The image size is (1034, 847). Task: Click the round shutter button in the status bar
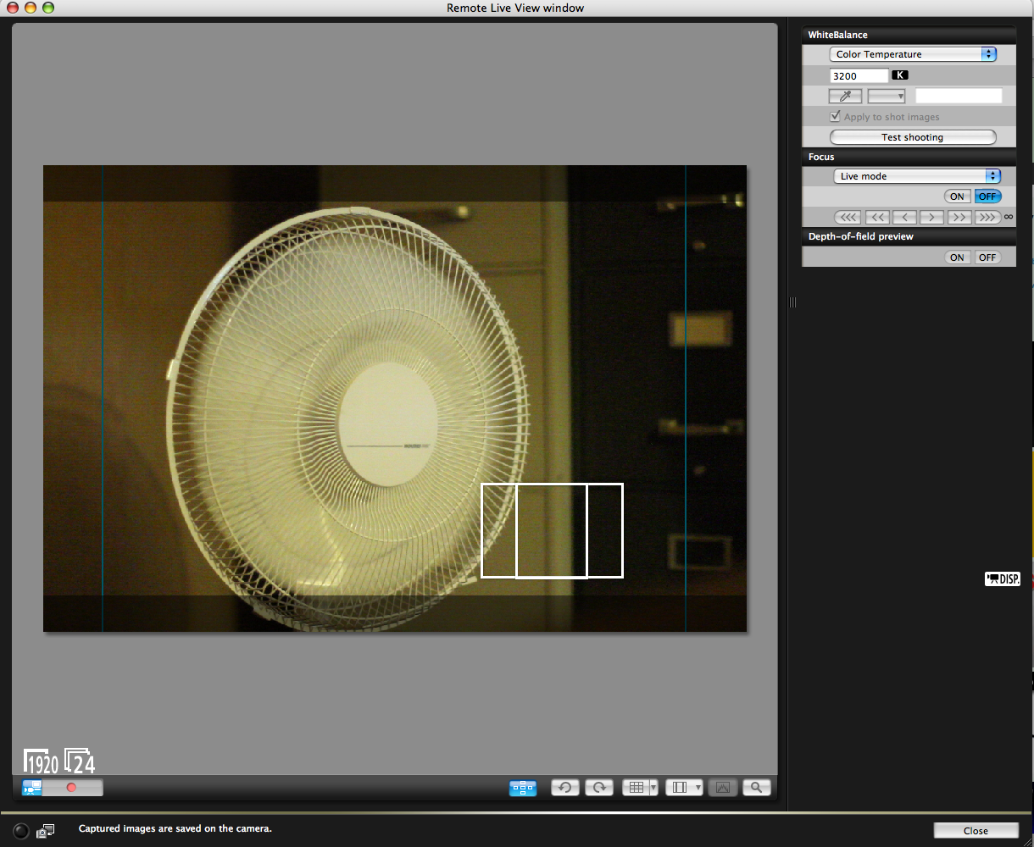point(21,831)
